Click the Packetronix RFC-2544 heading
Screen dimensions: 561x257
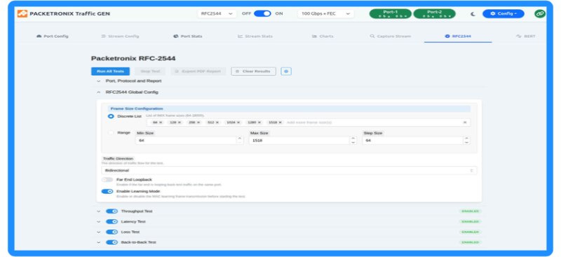point(133,58)
